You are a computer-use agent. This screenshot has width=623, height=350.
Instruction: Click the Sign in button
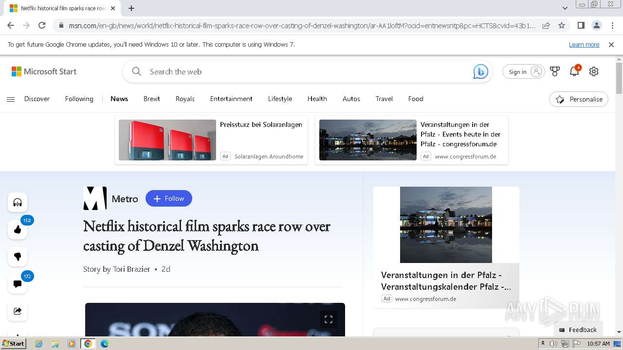(x=523, y=71)
